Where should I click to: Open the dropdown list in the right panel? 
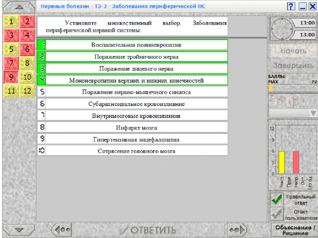(293, 113)
